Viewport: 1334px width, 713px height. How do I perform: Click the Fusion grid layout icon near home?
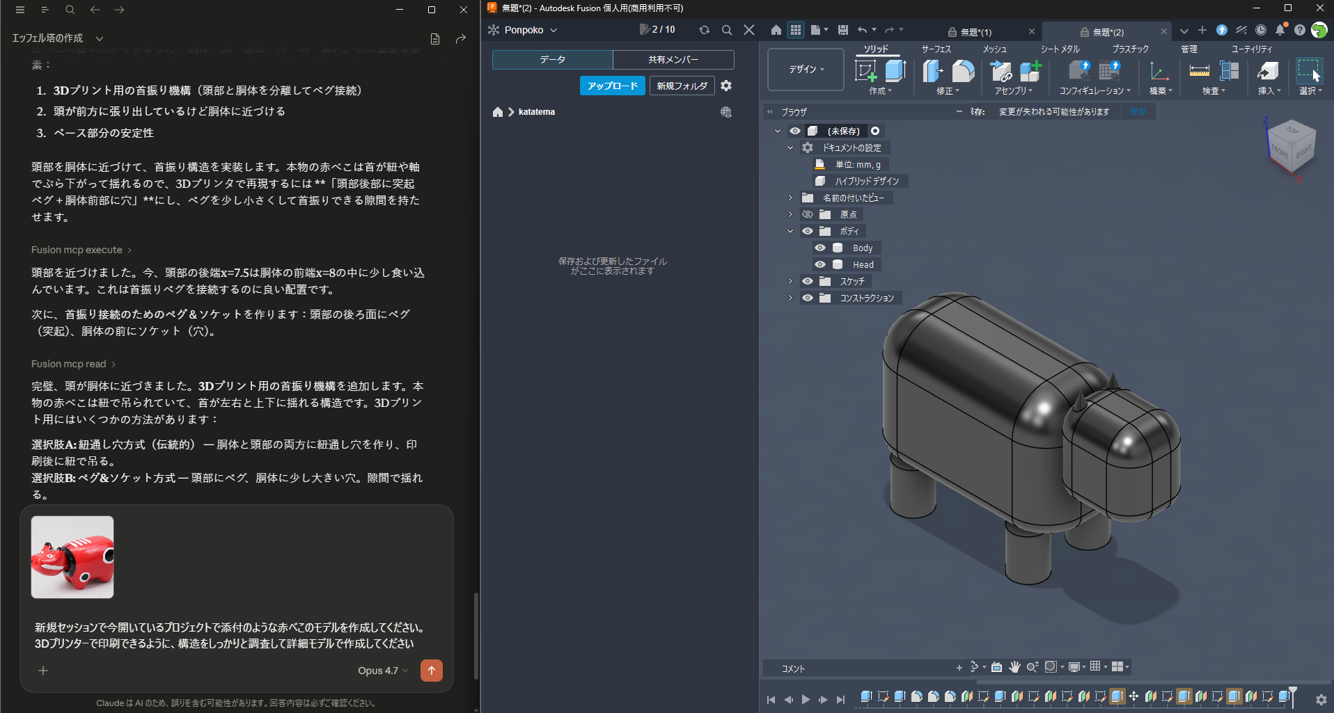(794, 30)
